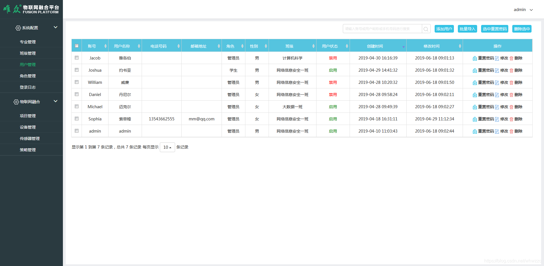Check the Daniel row checkbox

point(76,94)
